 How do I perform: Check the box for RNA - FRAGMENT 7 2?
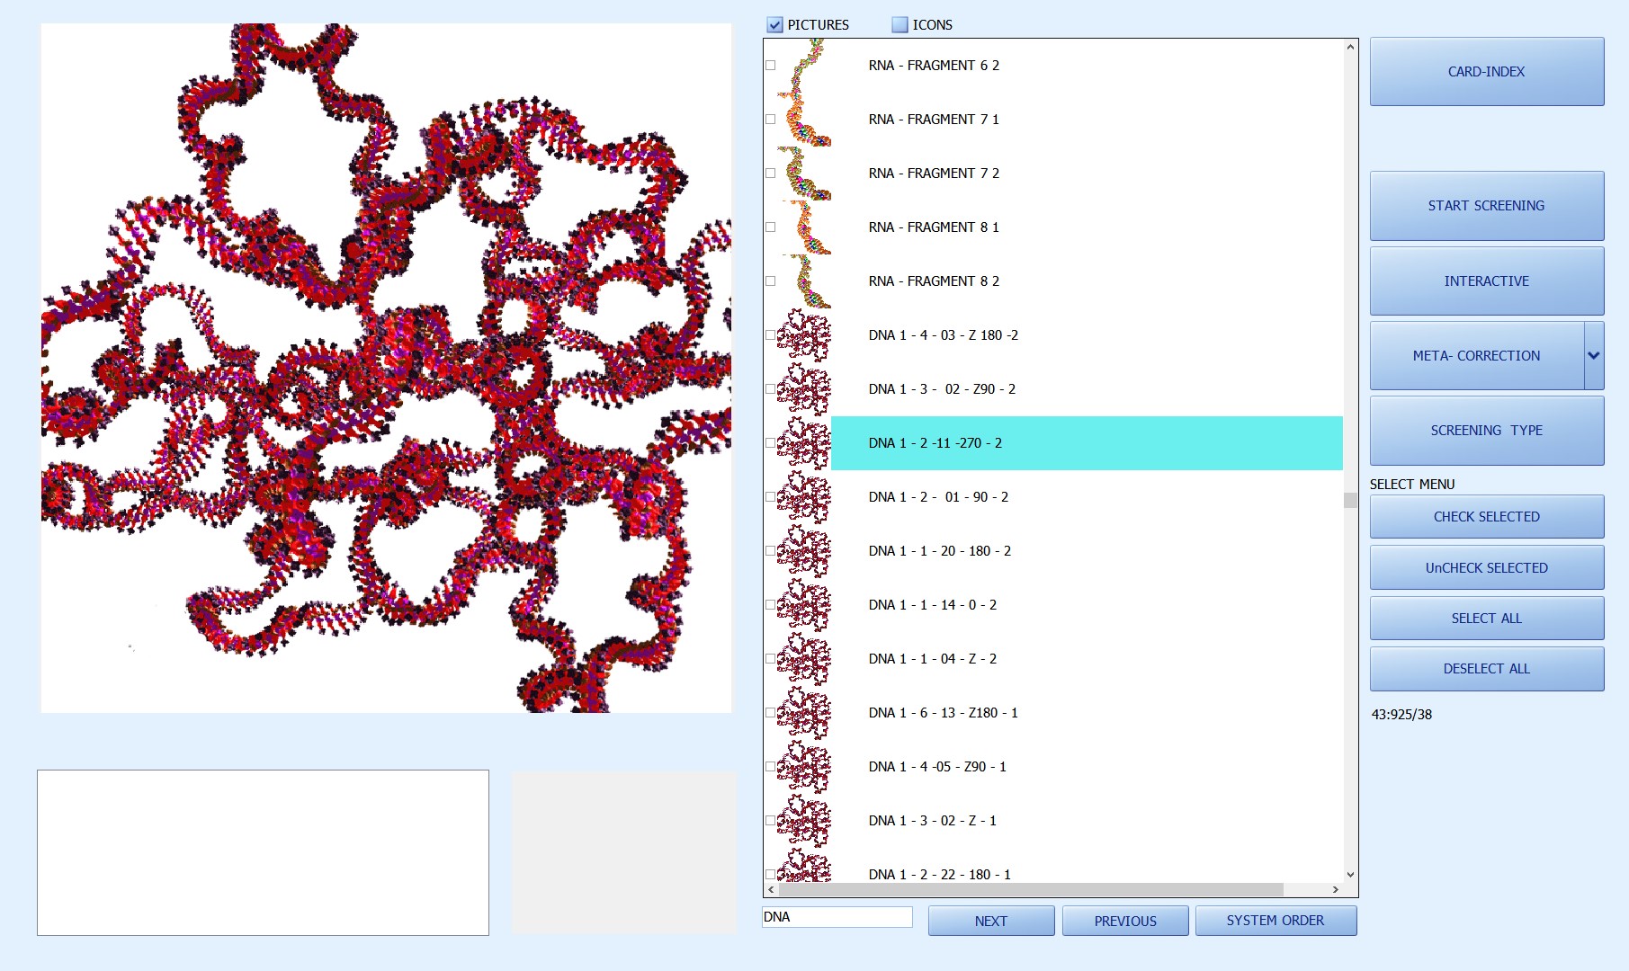pos(770,174)
